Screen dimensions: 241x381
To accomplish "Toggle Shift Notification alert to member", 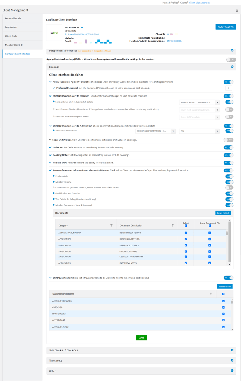I will click(x=228, y=96).
